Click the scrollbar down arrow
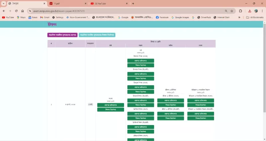The height and width of the screenshot is (141, 266). [x=264, y=139]
